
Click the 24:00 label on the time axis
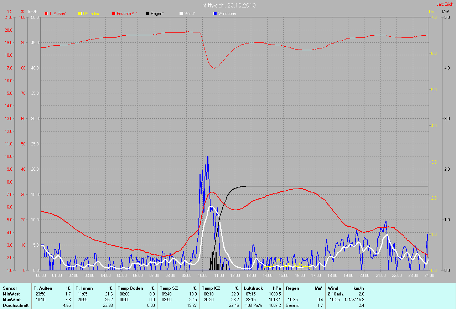pyautogui.click(x=429, y=275)
